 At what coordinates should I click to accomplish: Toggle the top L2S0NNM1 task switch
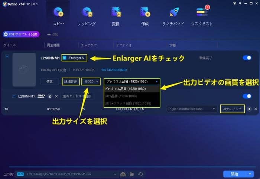pos(247,58)
